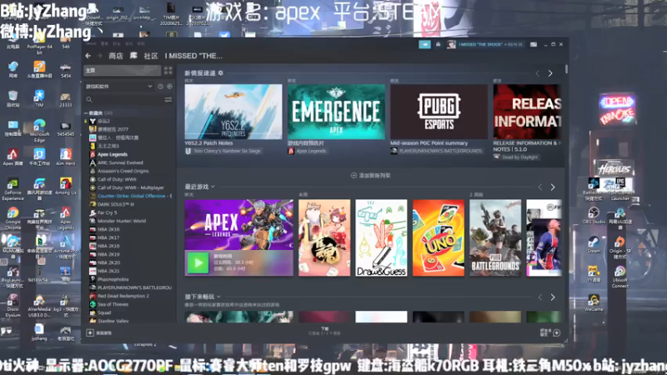667x375 pixels.
Task: Open PUBG Esports news thumbnail
Action: [439, 112]
